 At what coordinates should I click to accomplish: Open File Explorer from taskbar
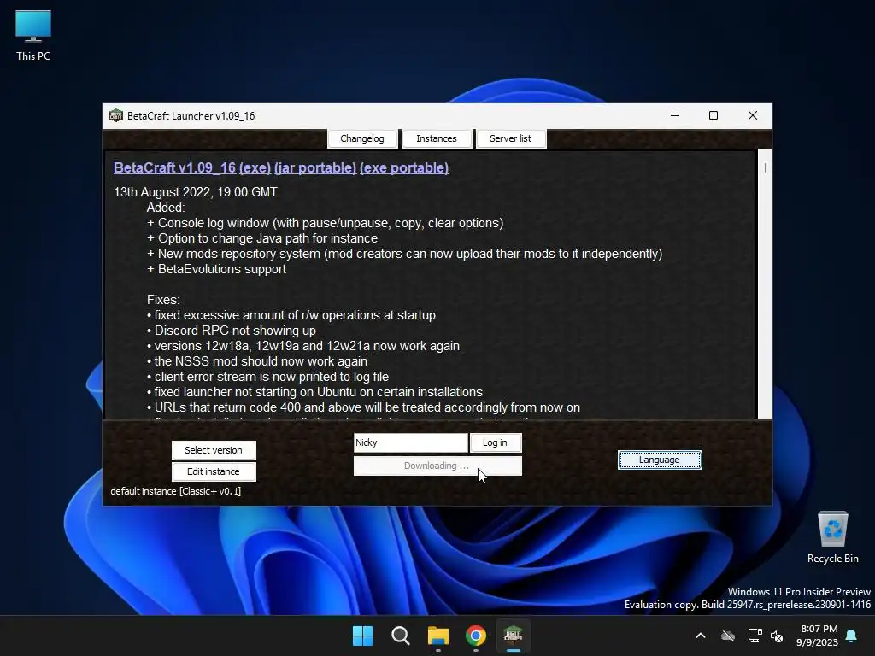(x=438, y=635)
